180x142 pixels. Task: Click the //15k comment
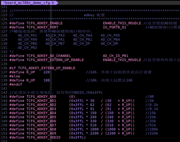coord(151,113)
